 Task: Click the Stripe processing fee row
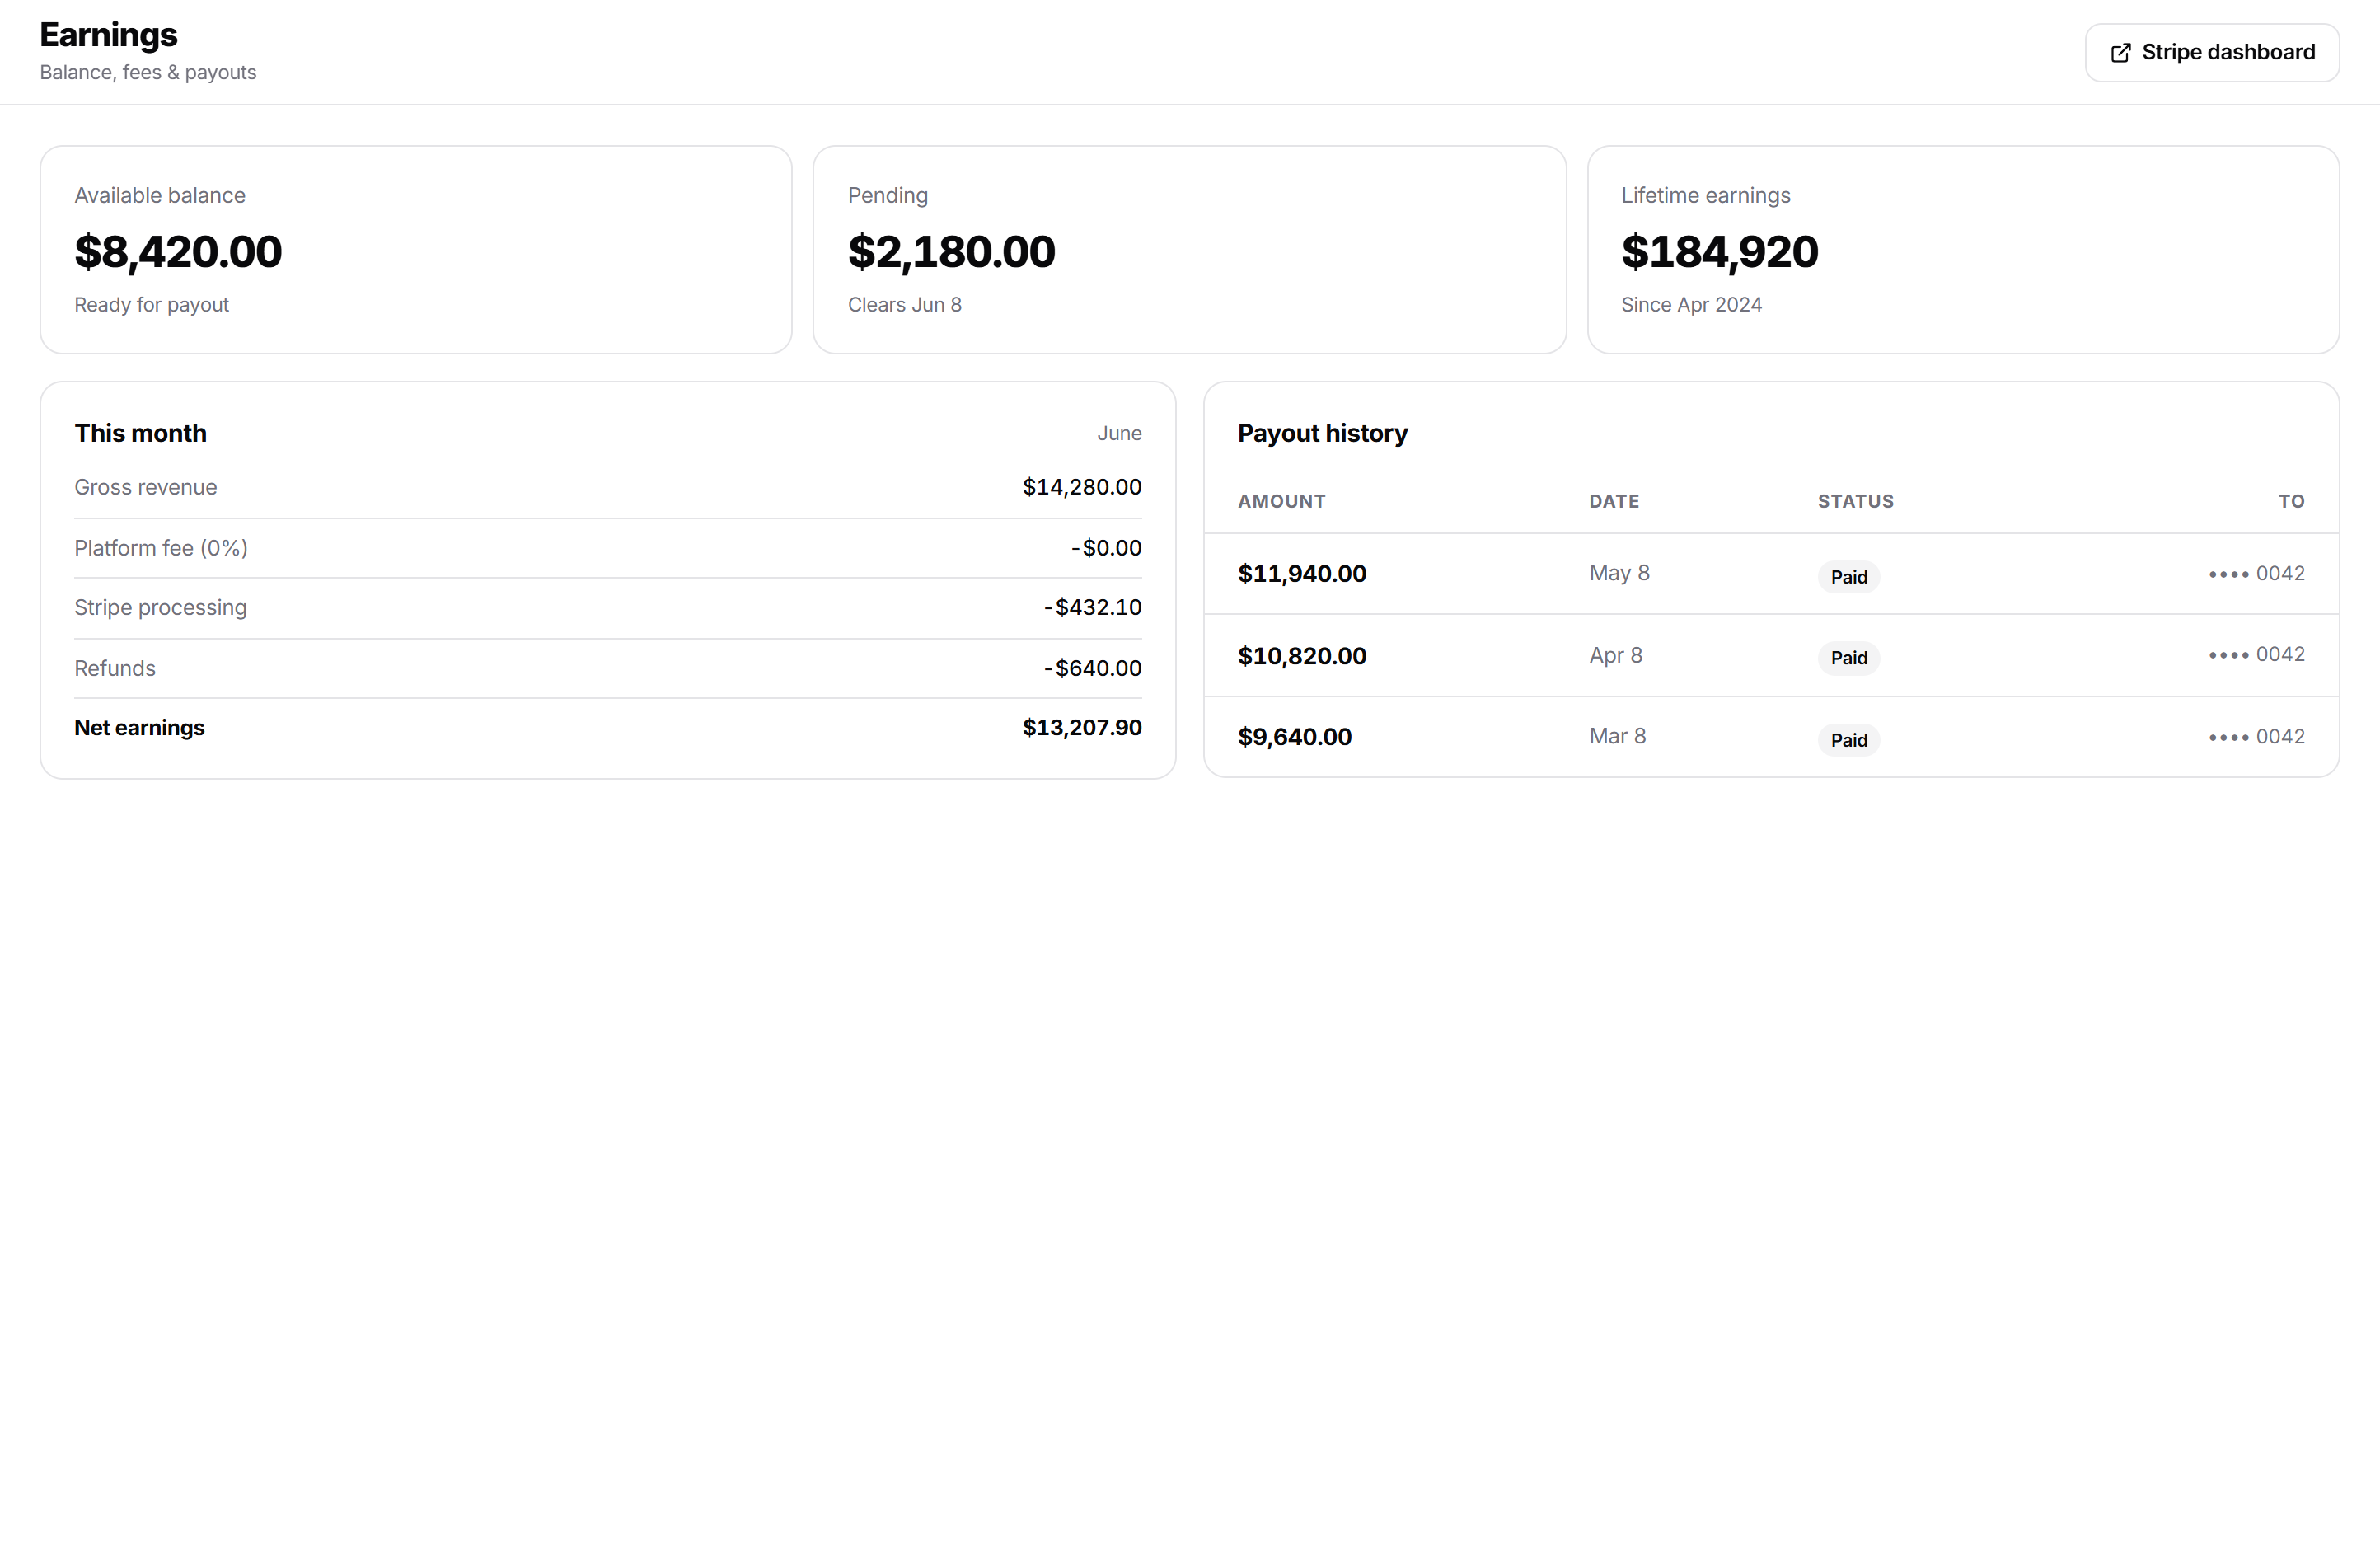click(x=608, y=608)
